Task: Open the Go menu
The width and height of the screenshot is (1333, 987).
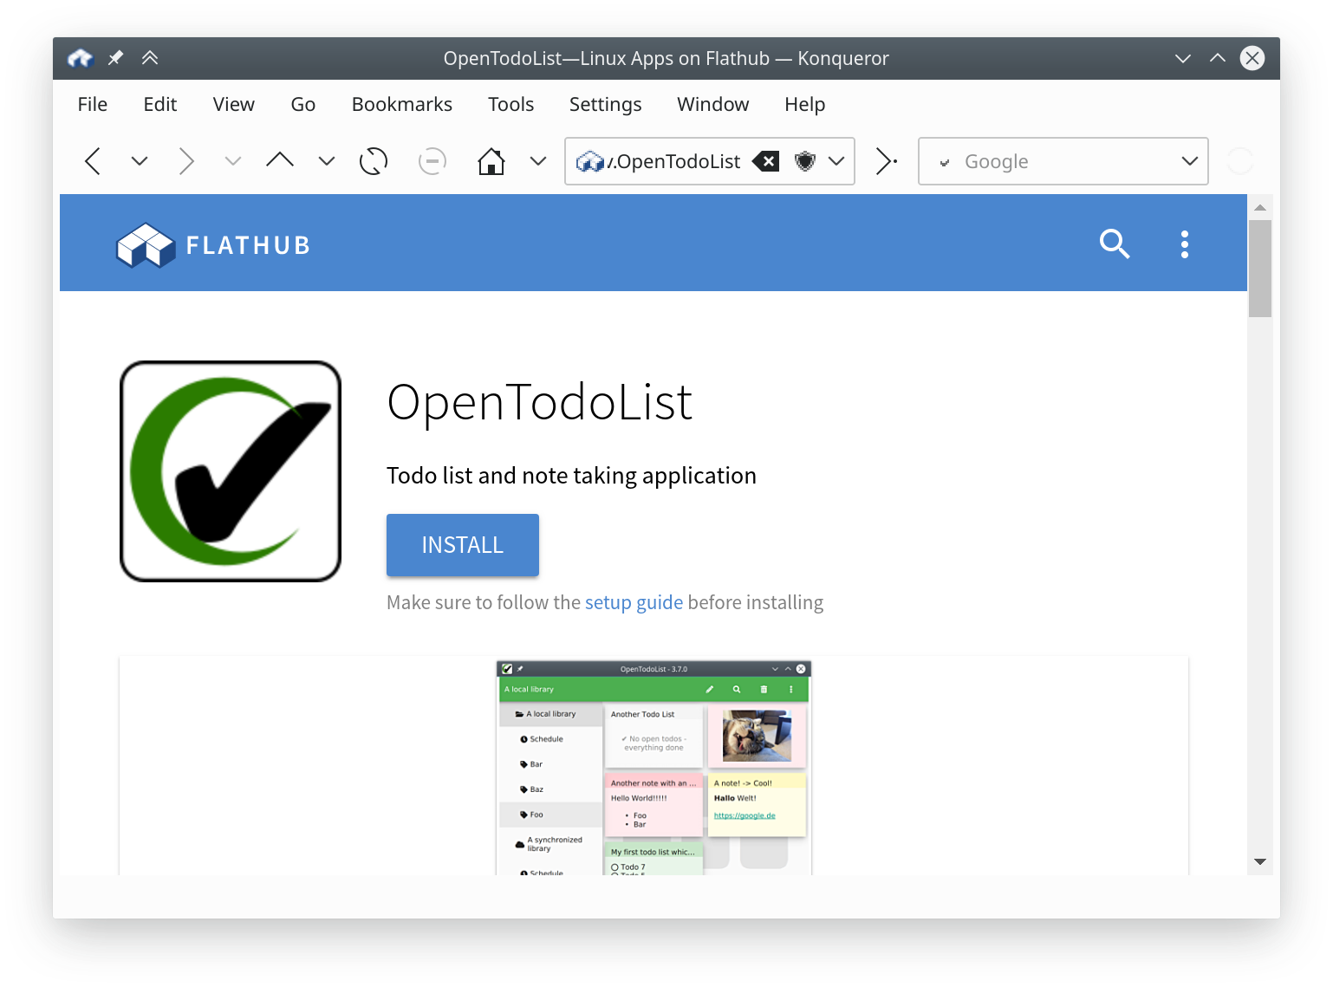Action: pyautogui.click(x=303, y=104)
